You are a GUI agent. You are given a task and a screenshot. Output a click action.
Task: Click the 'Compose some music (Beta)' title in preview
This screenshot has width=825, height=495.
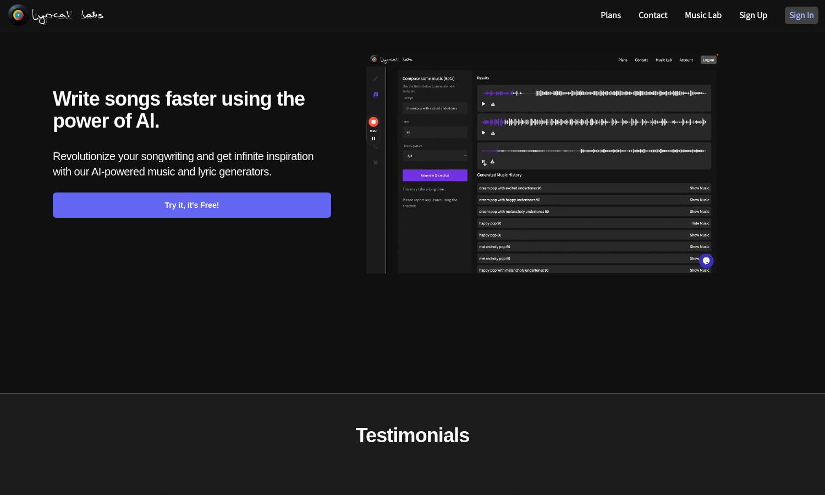click(x=428, y=79)
